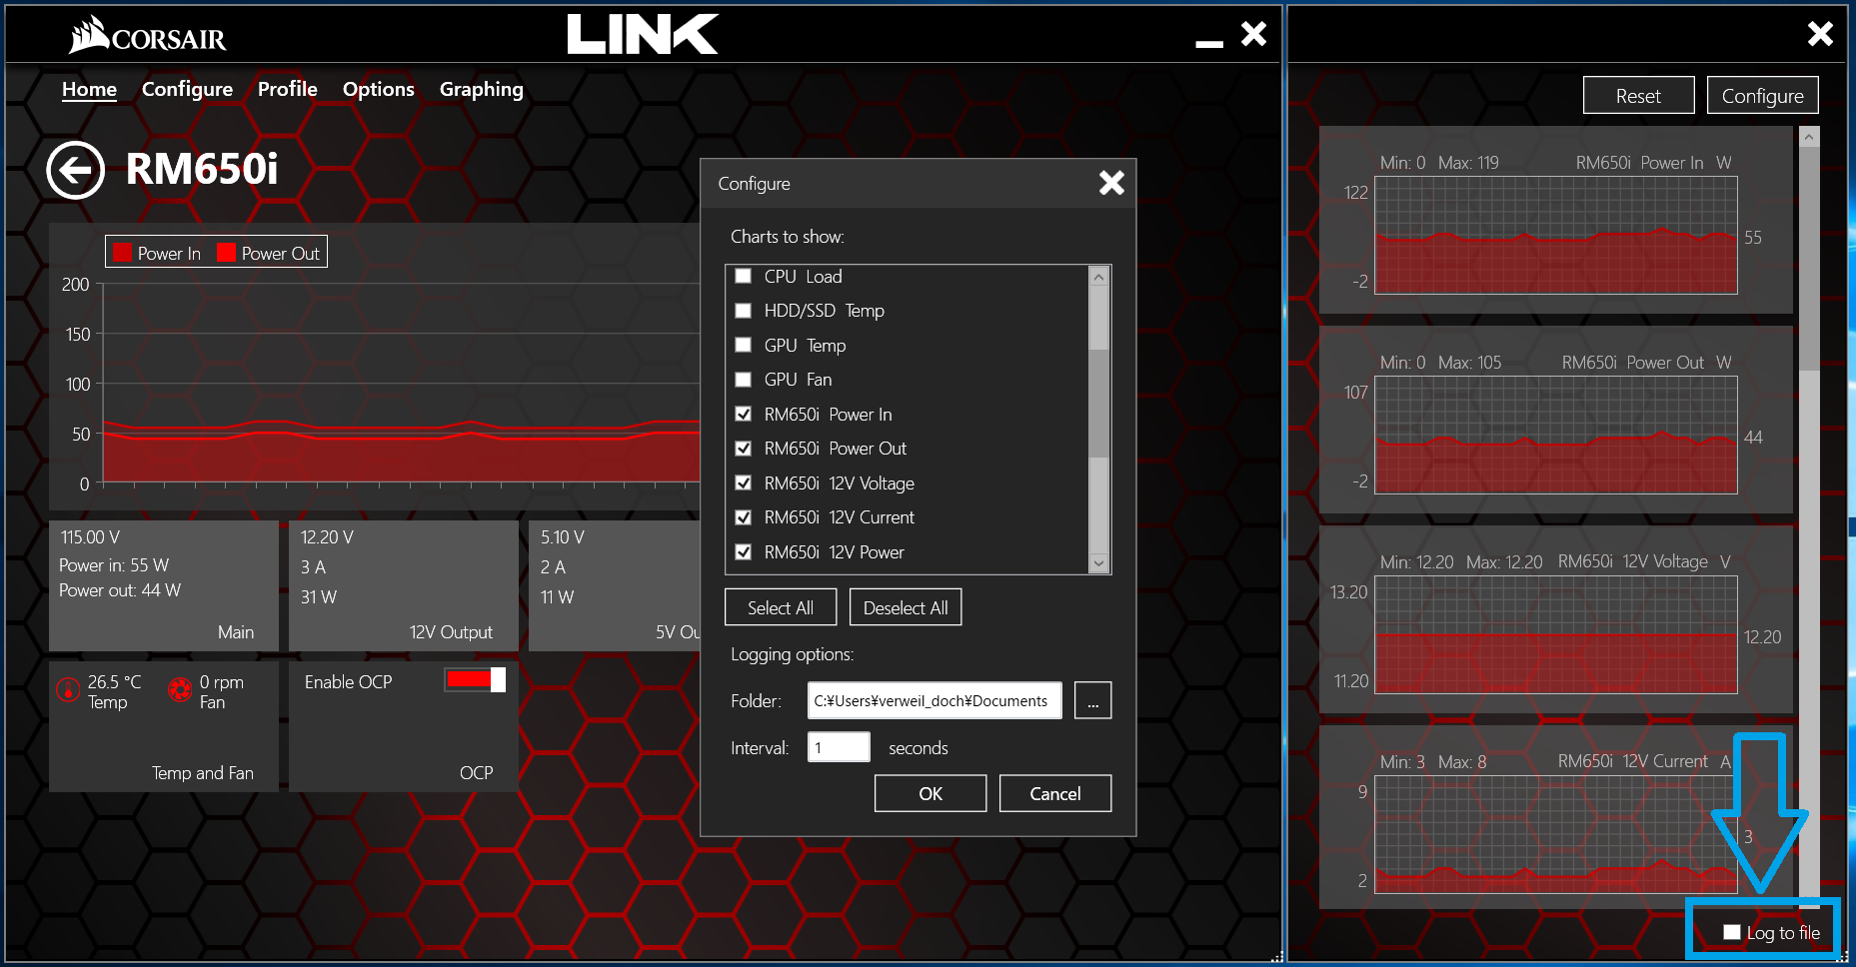
Task: Enable the CPU Load chart checkbox
Action: tap(743, 276)
